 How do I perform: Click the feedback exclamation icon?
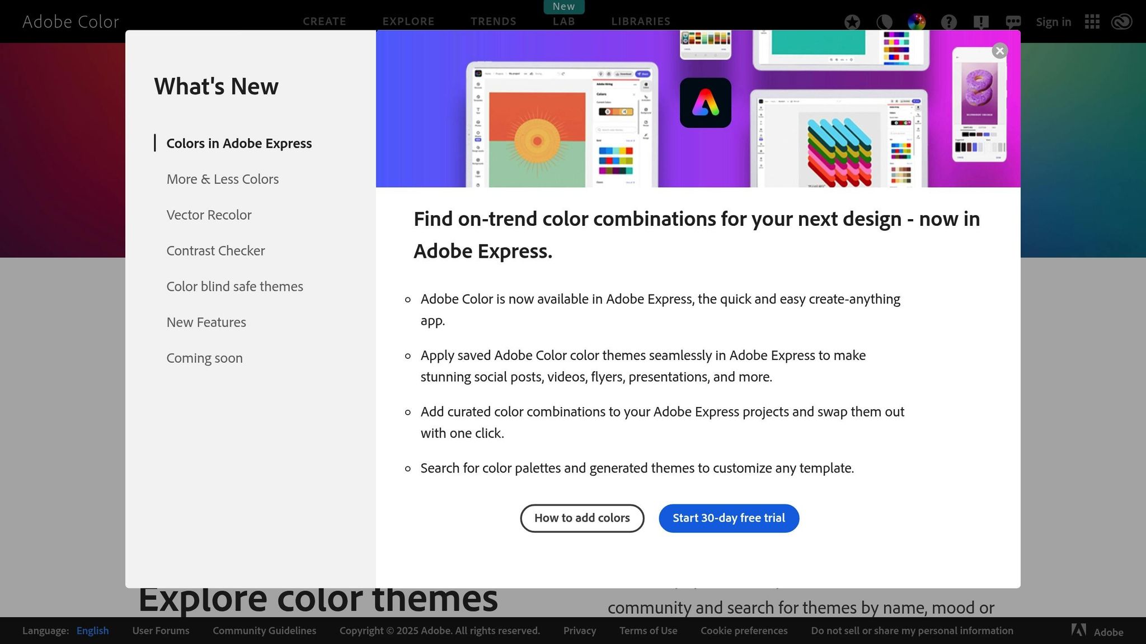pyautogui.click(x=981, y=22)
